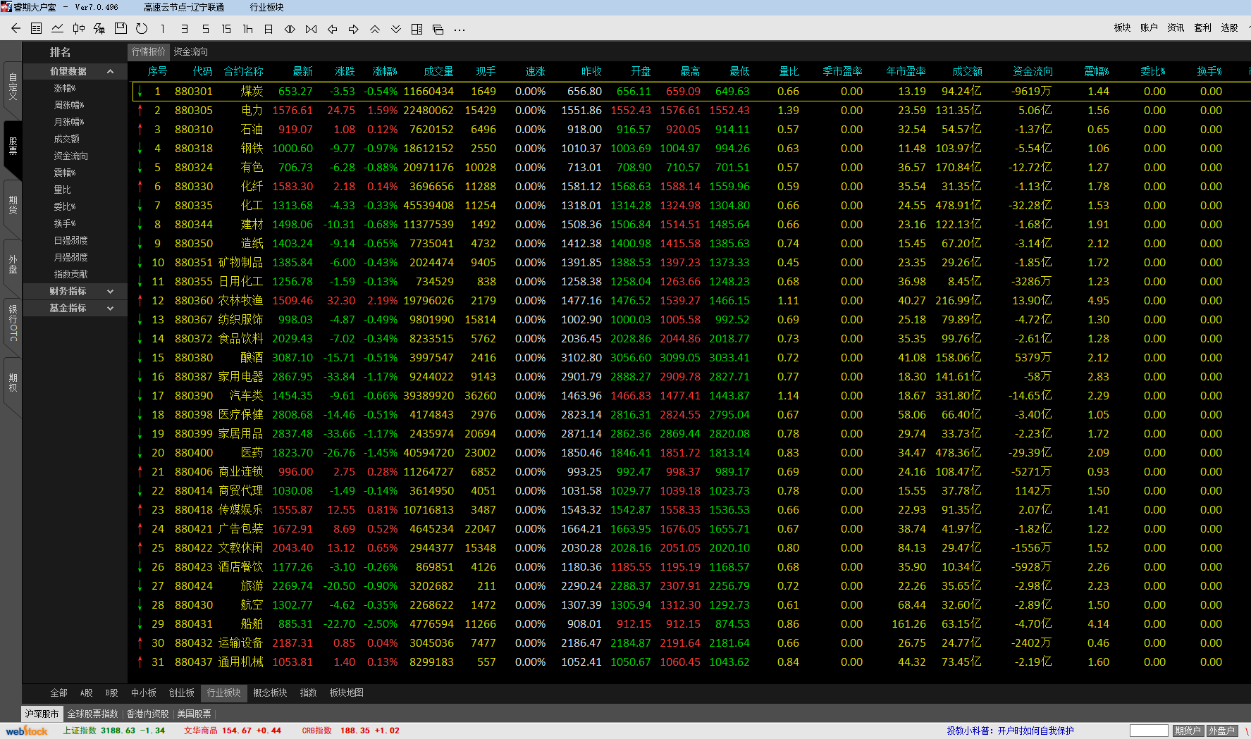The image size is (1251, 739).
Task: Collapse the 价量数据 section
Action: click(110, 71)
